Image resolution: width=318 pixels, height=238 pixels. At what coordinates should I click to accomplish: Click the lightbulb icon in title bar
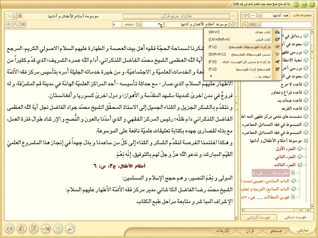(x=295, y=4)
